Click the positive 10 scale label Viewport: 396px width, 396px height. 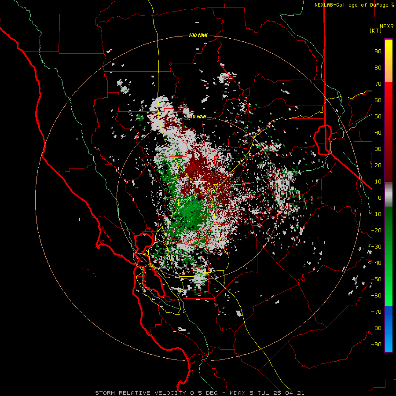pos(378,182)
